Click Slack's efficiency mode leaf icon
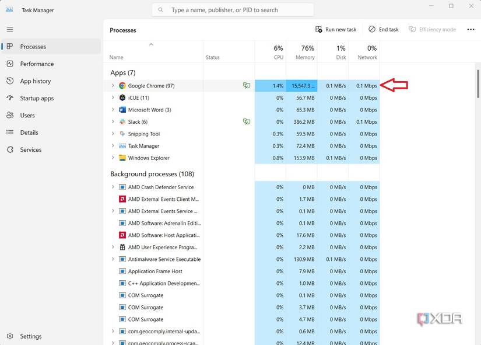 (x=246, y=121)
